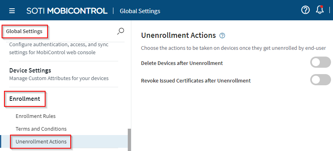Search global settings with magnifier icon
This screenshot has width=333, height=151.
[121, 31]
